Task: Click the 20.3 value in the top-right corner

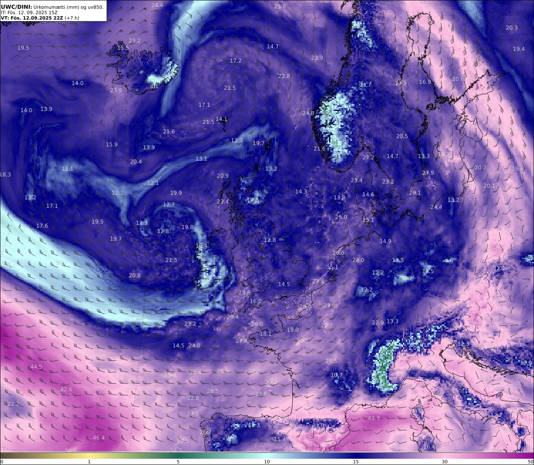Action: (512, 28)
